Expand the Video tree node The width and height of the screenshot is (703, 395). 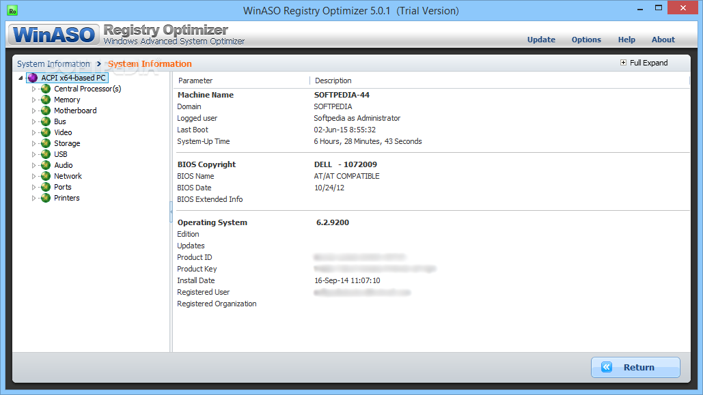33,132
